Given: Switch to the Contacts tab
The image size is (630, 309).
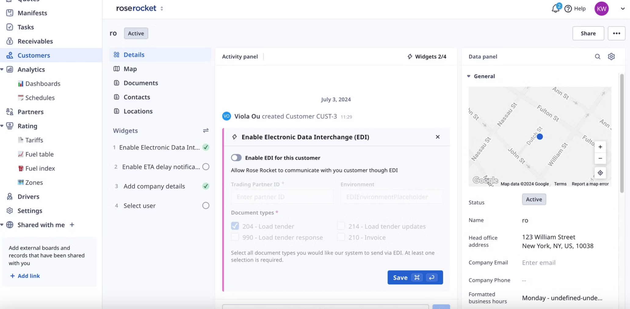Looking at the screenshot, I should [137, 97].
